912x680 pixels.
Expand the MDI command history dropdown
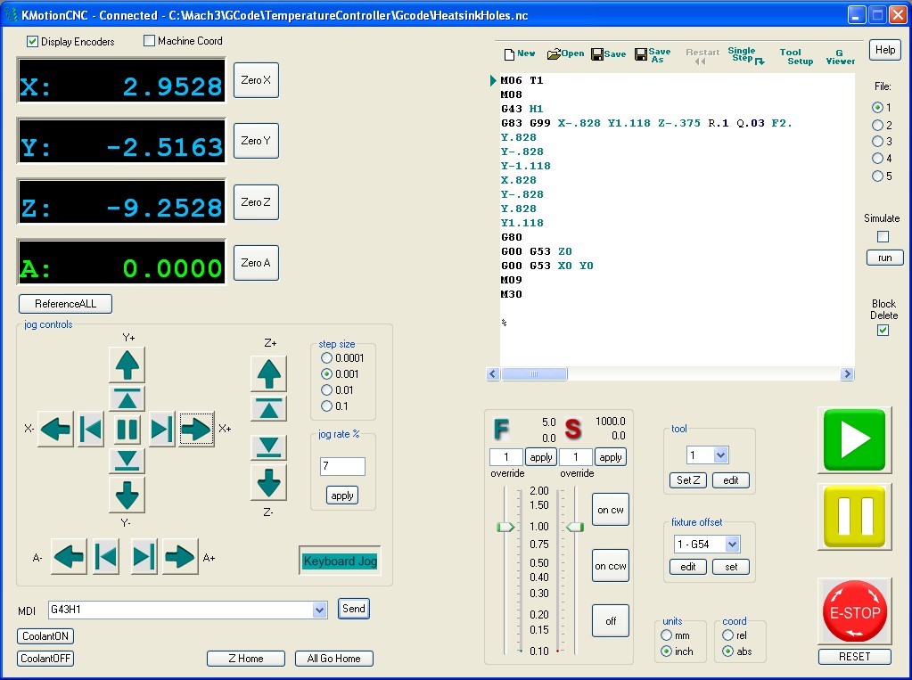point(320,610)
